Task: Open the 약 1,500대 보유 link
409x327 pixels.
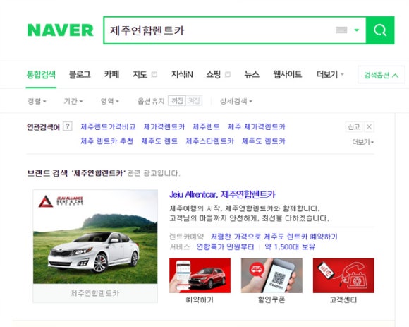Action: (290, 246)
